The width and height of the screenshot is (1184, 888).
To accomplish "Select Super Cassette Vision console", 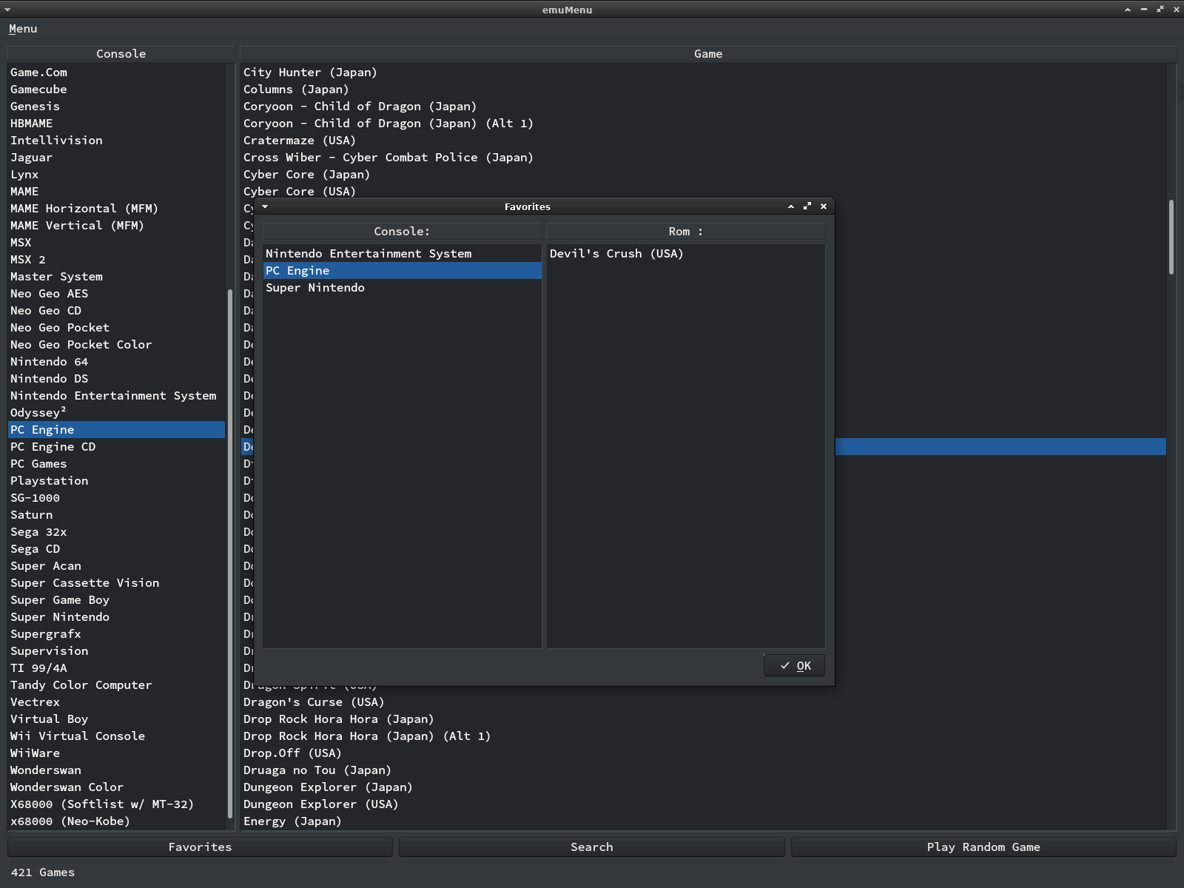I will pyautogui.click(x=116, y=583).
